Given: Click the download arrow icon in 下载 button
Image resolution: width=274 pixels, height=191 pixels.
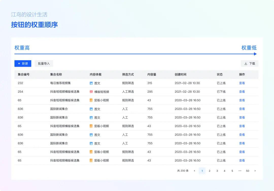Looking at the screenshot, I should [x=246, y=63].
